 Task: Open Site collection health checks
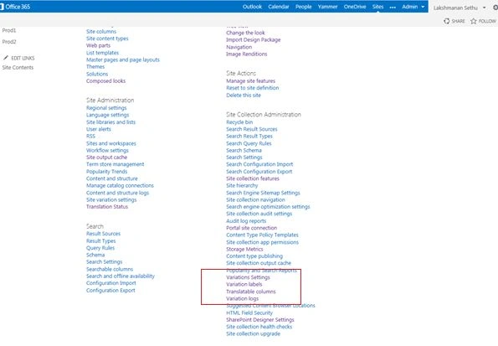tap(259, 327)
